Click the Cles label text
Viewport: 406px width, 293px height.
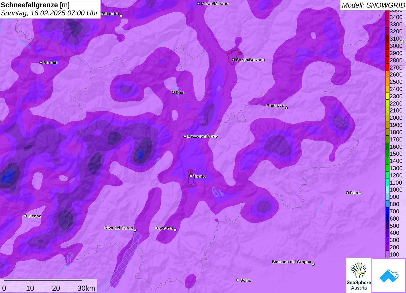[180, 92]
